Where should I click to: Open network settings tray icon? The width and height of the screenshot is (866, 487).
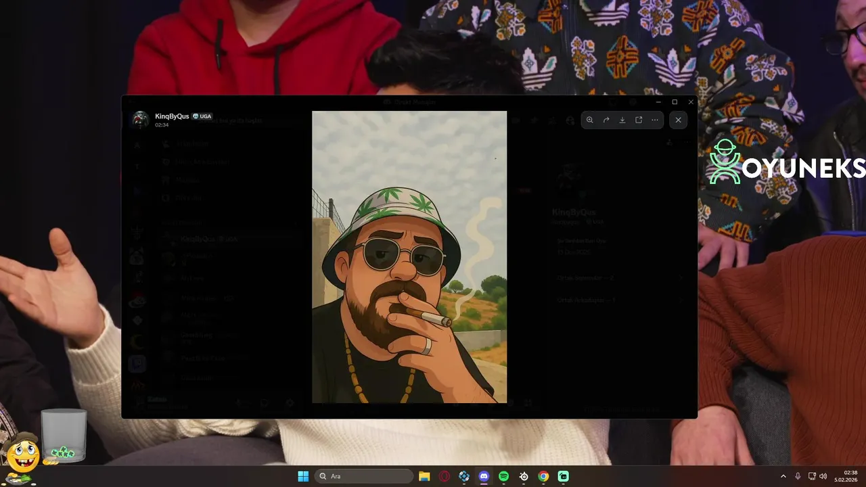[812, 476]
